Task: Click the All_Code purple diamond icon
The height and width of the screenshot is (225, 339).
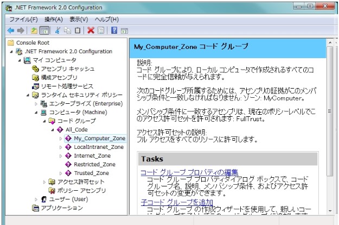Action: pyautogui.click(x=60, y=129)
